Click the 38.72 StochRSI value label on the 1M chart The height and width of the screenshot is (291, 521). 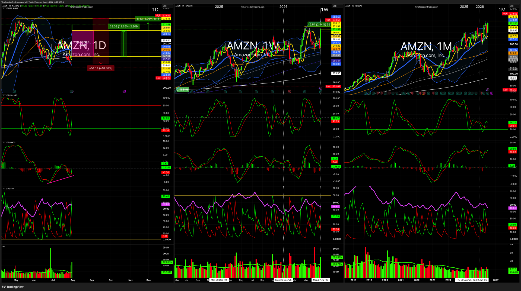coord(513,123)
